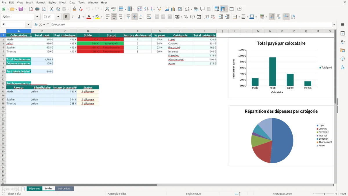Image resolution: width=348 pixels, height=196 pixels.
Task: Click the AutoFilter funnel icon
Action: [159, 9]
